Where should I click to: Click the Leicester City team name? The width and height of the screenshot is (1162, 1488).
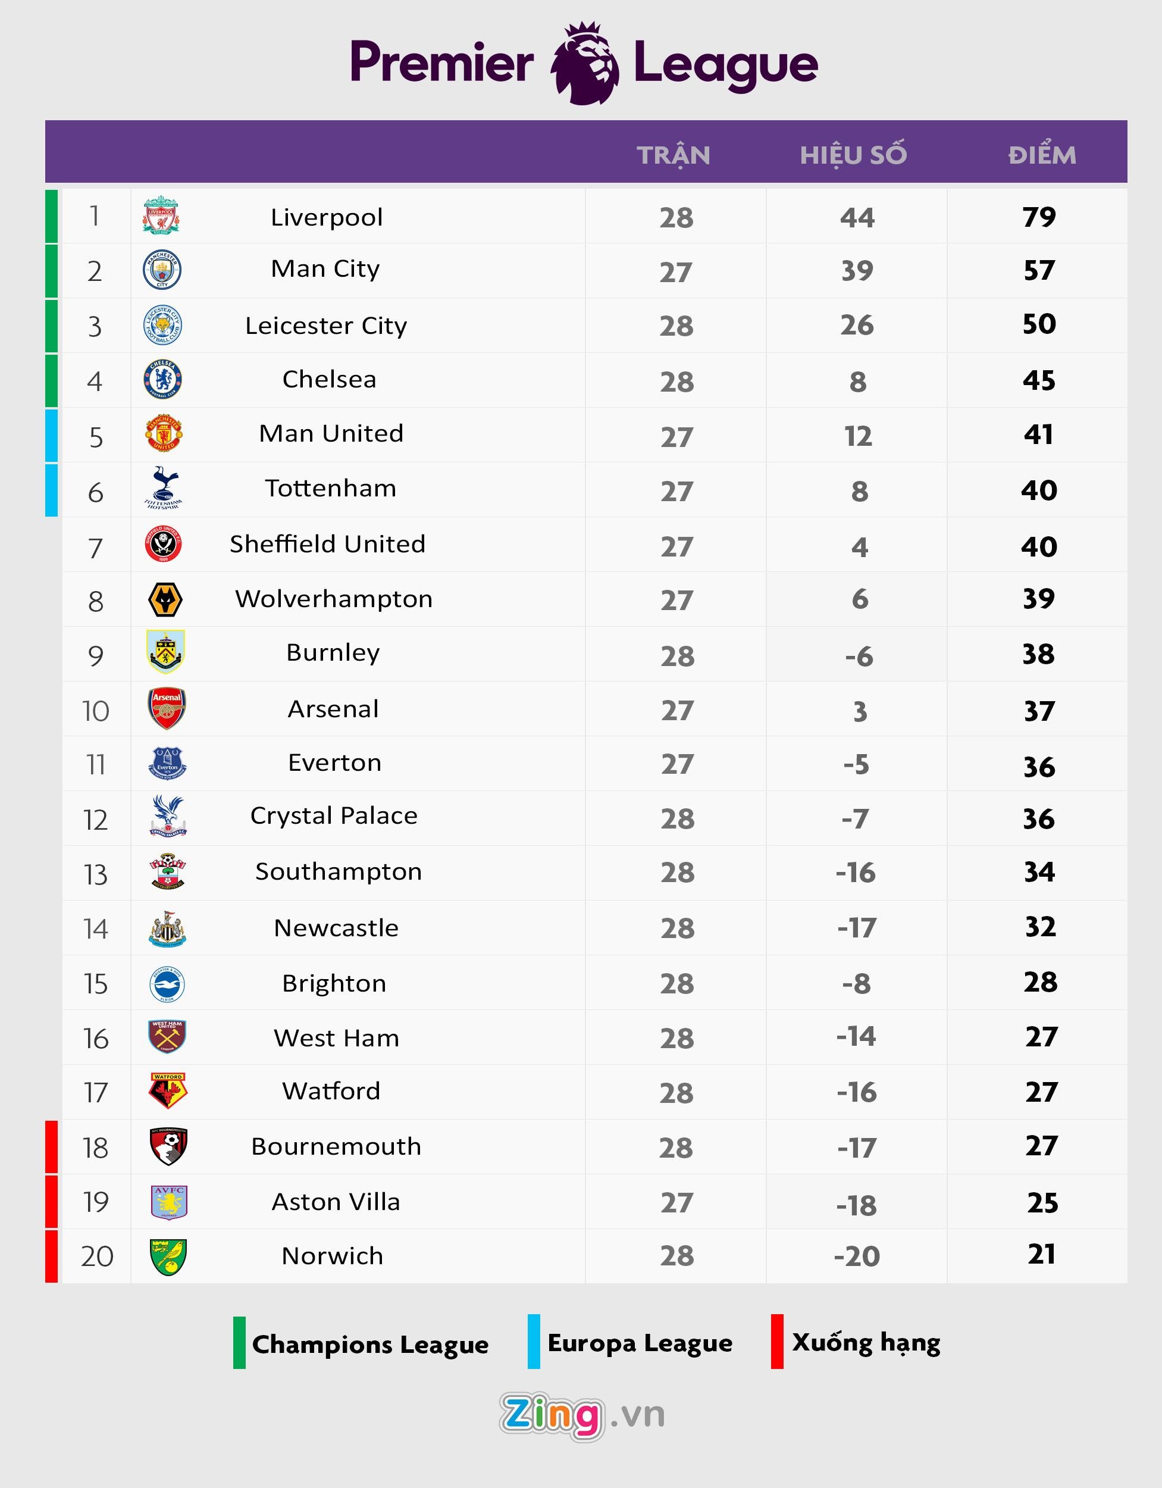[x=325, y=326]
